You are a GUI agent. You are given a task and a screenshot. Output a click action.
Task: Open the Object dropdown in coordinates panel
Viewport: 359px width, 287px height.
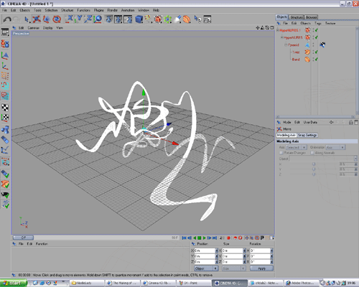point(206,268)
